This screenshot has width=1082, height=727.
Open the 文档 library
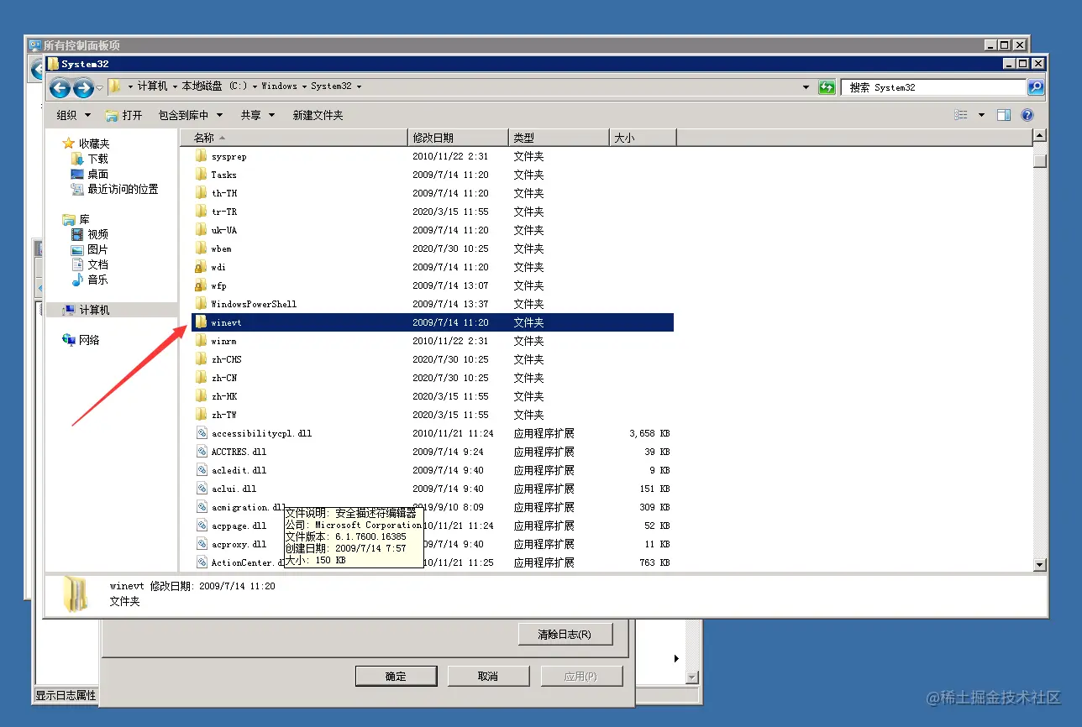click(x=90, y=264)
